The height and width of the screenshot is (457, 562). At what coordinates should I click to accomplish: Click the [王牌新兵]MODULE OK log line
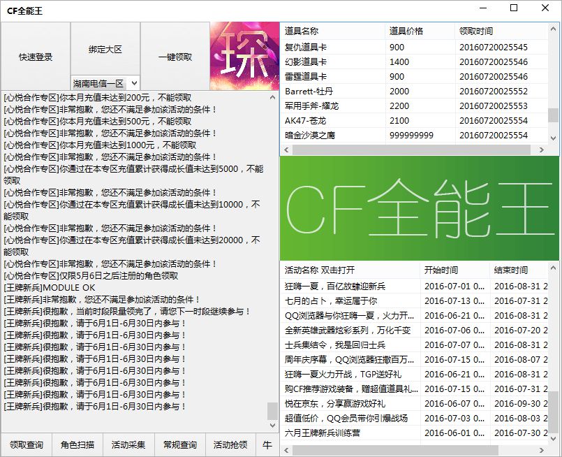(x=50, y=288)
